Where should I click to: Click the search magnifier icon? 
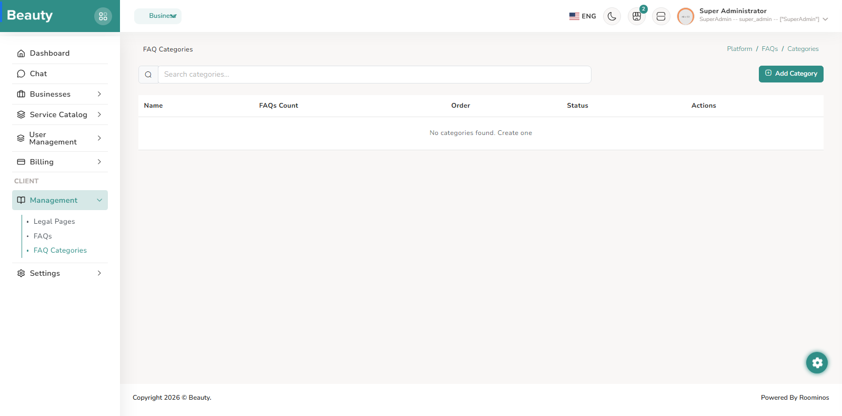pos(148,75)
